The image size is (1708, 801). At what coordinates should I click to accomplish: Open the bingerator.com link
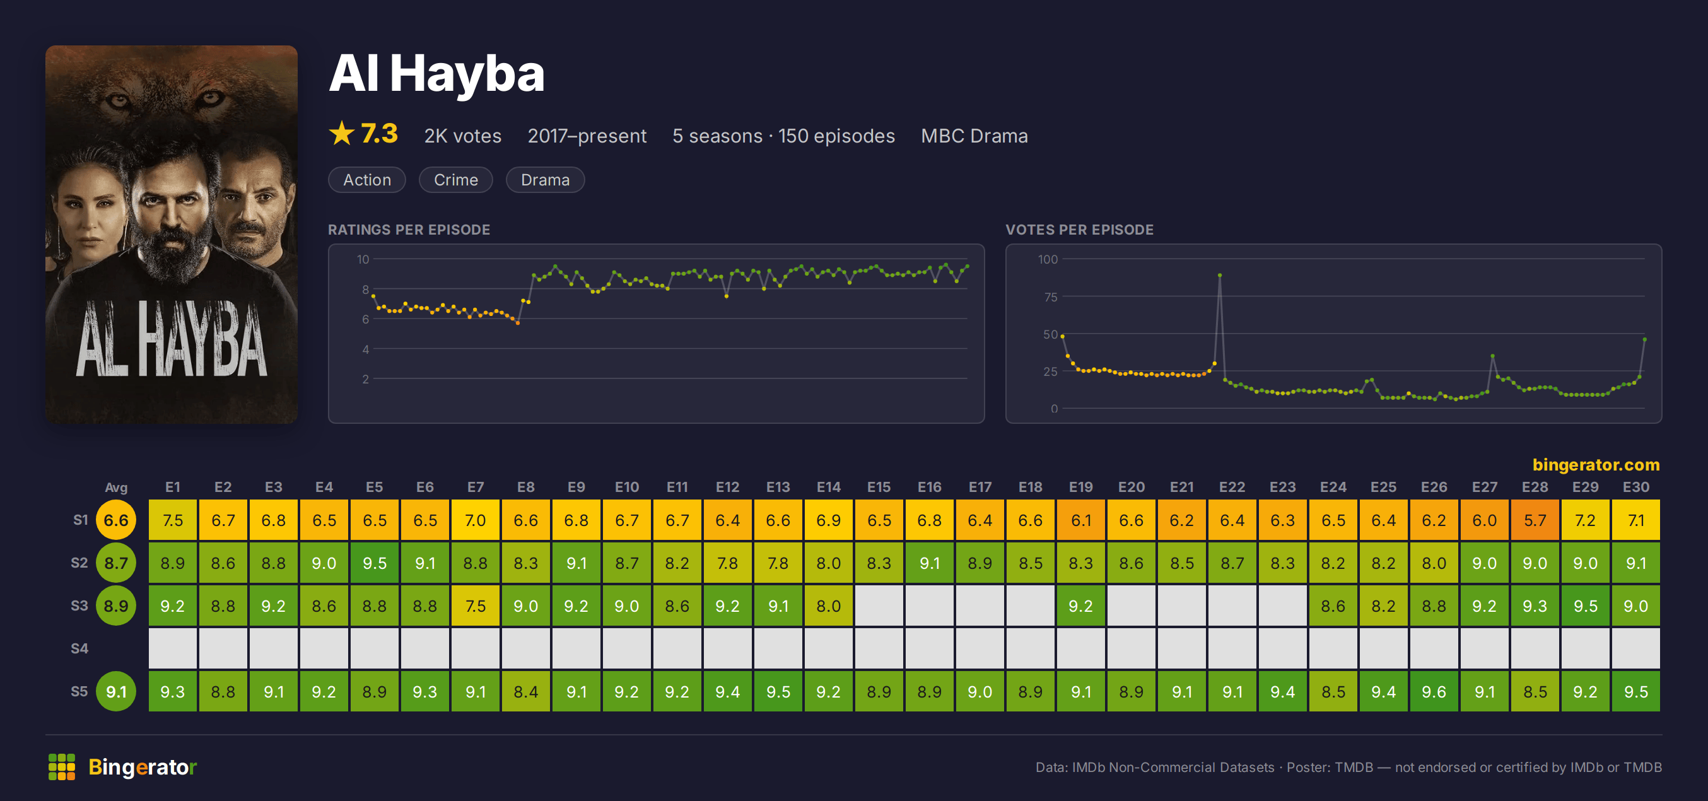pyautogui.click(x=1595, y=464)
